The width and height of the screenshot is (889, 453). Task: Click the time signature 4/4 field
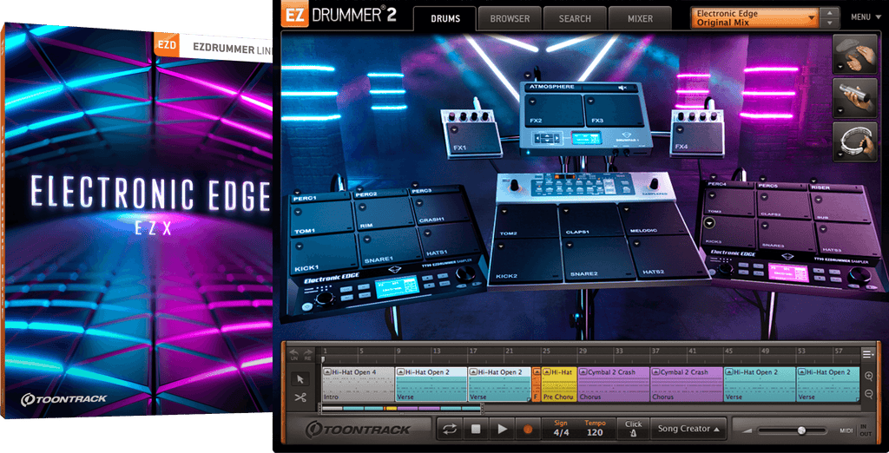click(560, 430)
